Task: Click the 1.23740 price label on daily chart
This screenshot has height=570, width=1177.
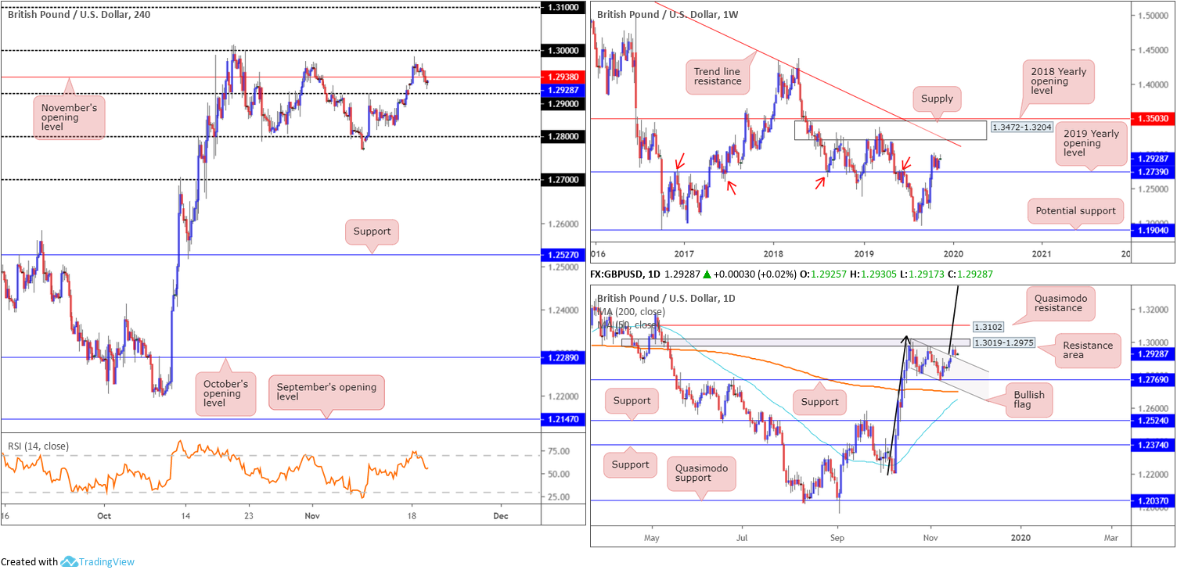Action: 1153,446
